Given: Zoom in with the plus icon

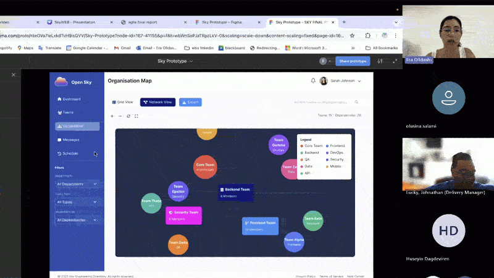Looking at the screenshot, I should click(112, 116).
